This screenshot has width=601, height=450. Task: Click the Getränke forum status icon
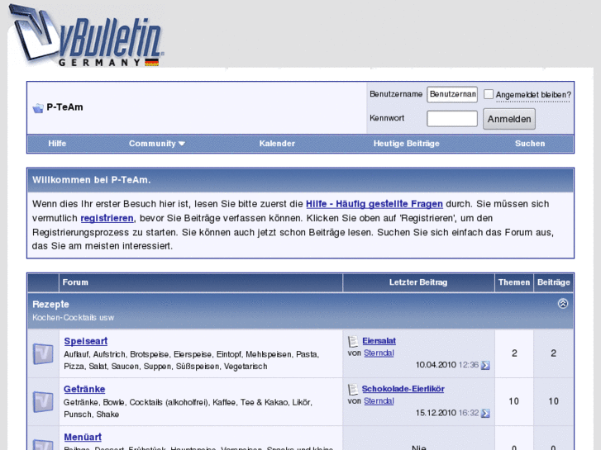tap(43, 401)
